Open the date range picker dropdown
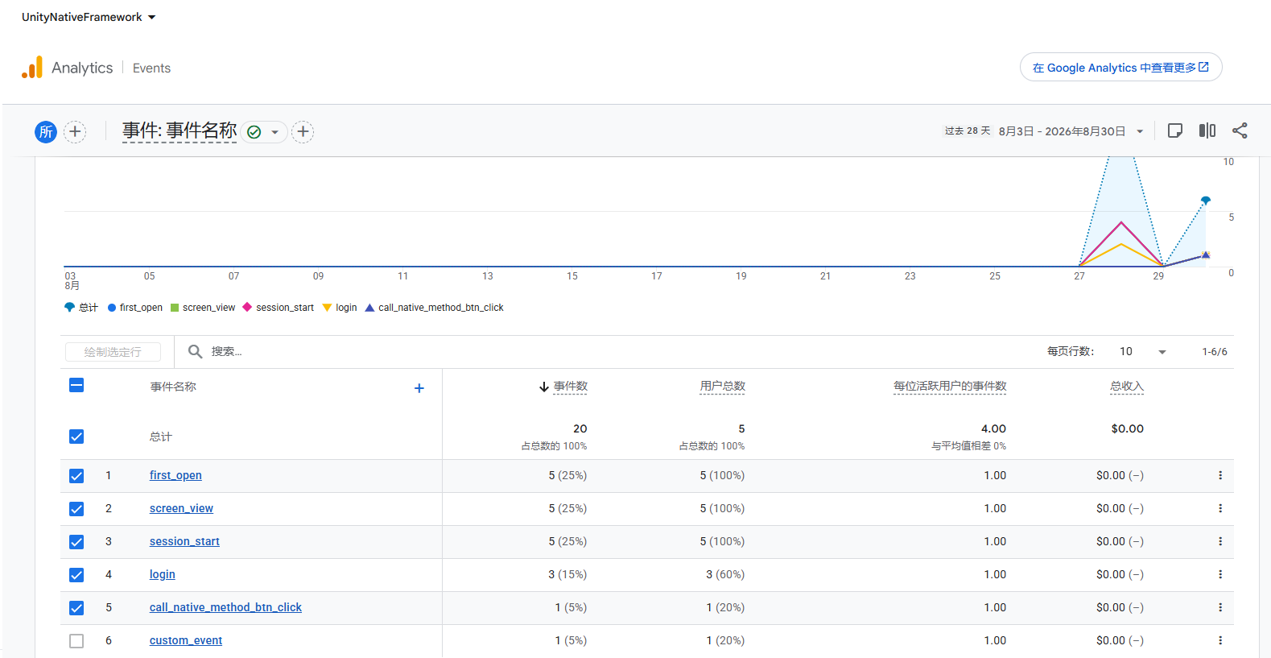1271x658 pixels. click(1140, 131)
